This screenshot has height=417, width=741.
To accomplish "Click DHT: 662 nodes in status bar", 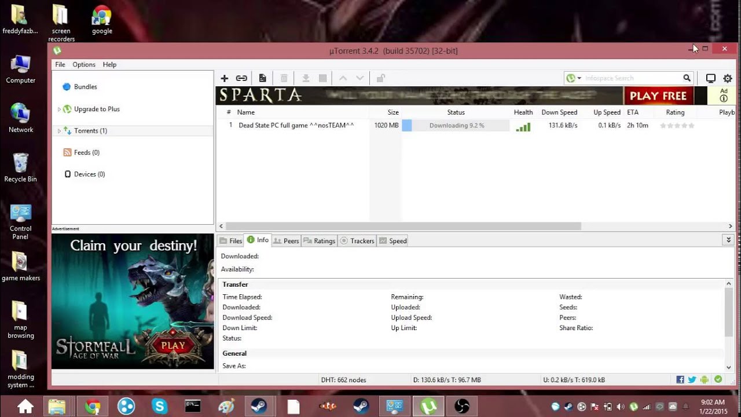I will coord(343,380).
